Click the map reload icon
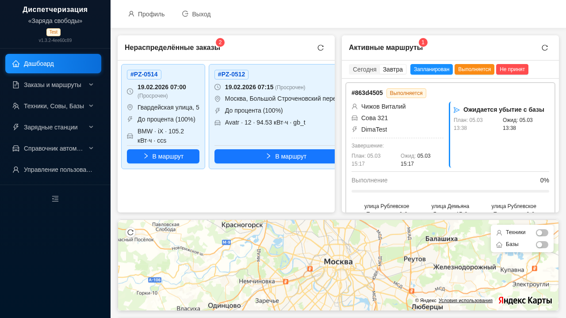Image resolution: width=566 pixels, height=318 pixels. 130,232
